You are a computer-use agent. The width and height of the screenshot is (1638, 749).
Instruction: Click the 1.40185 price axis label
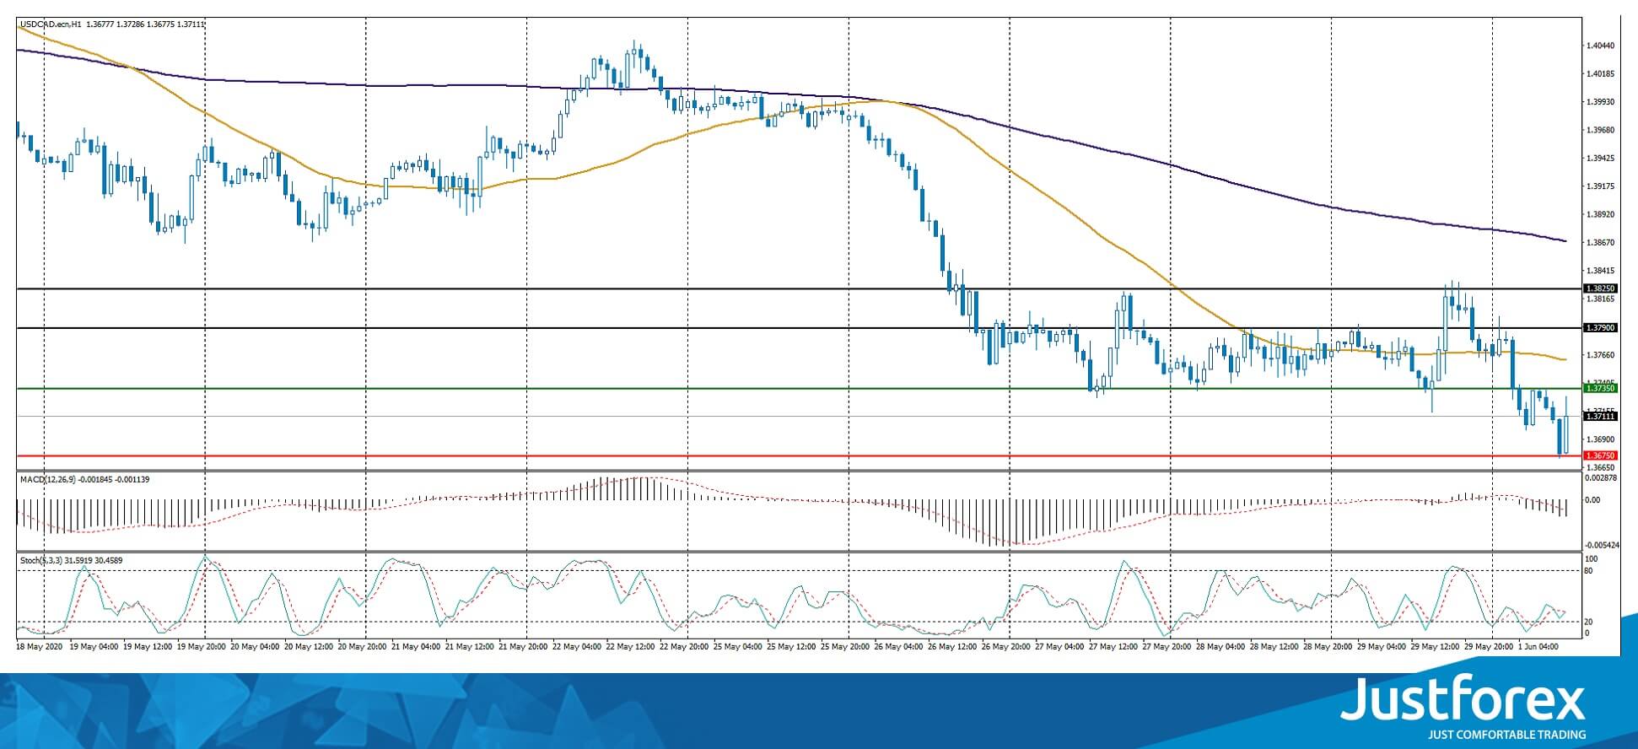1601,74
